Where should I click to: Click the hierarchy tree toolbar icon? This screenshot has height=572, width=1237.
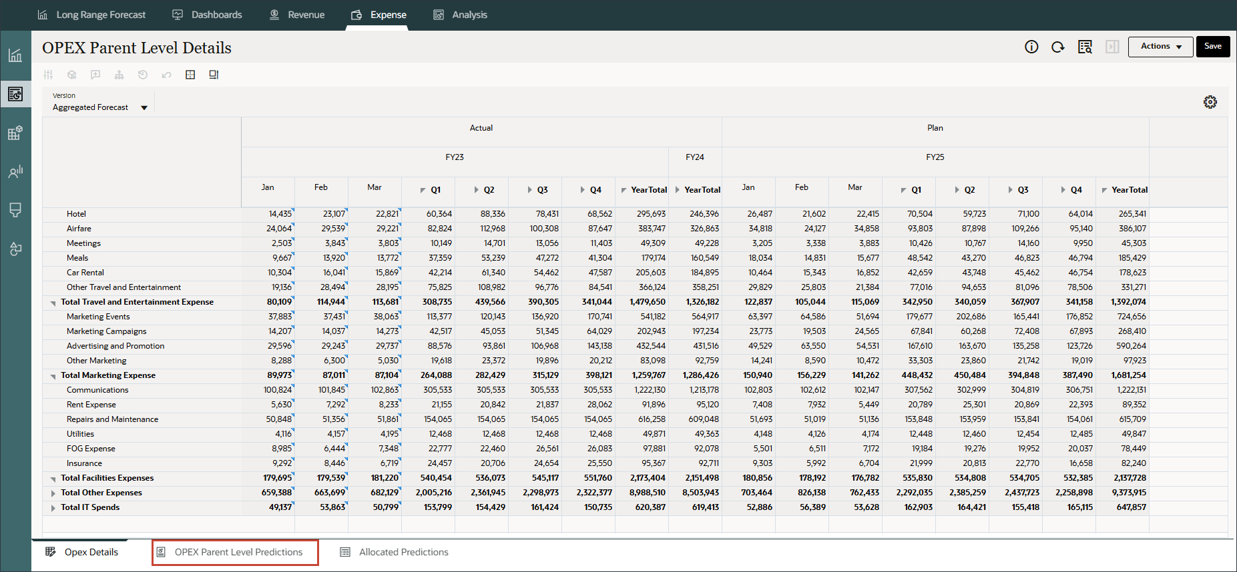(x=119, y=75)
